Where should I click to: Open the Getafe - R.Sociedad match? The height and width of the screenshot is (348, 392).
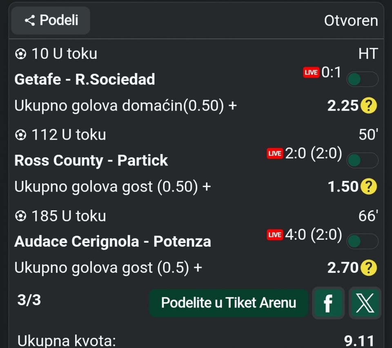click(85, 79)
